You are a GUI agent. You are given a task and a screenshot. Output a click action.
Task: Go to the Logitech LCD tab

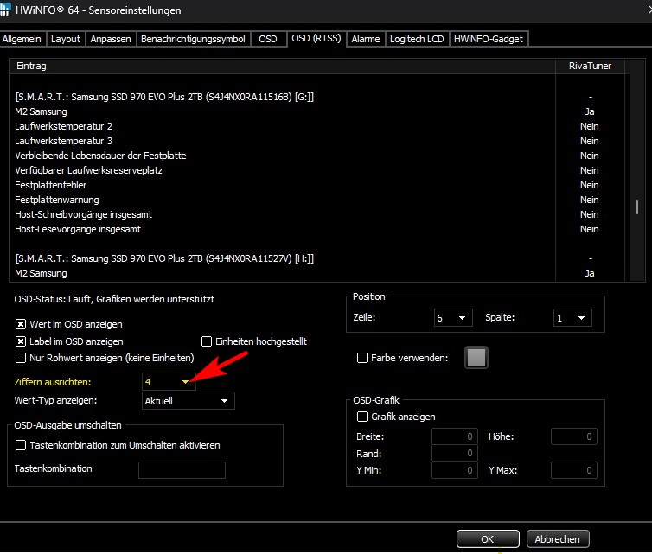point(417,39)
